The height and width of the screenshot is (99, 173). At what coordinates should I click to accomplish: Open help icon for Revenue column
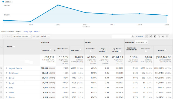click(x=166, y=50)
